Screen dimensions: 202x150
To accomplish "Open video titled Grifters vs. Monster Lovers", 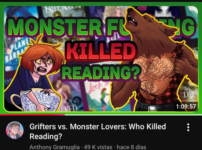I will [x=98, y=131].
